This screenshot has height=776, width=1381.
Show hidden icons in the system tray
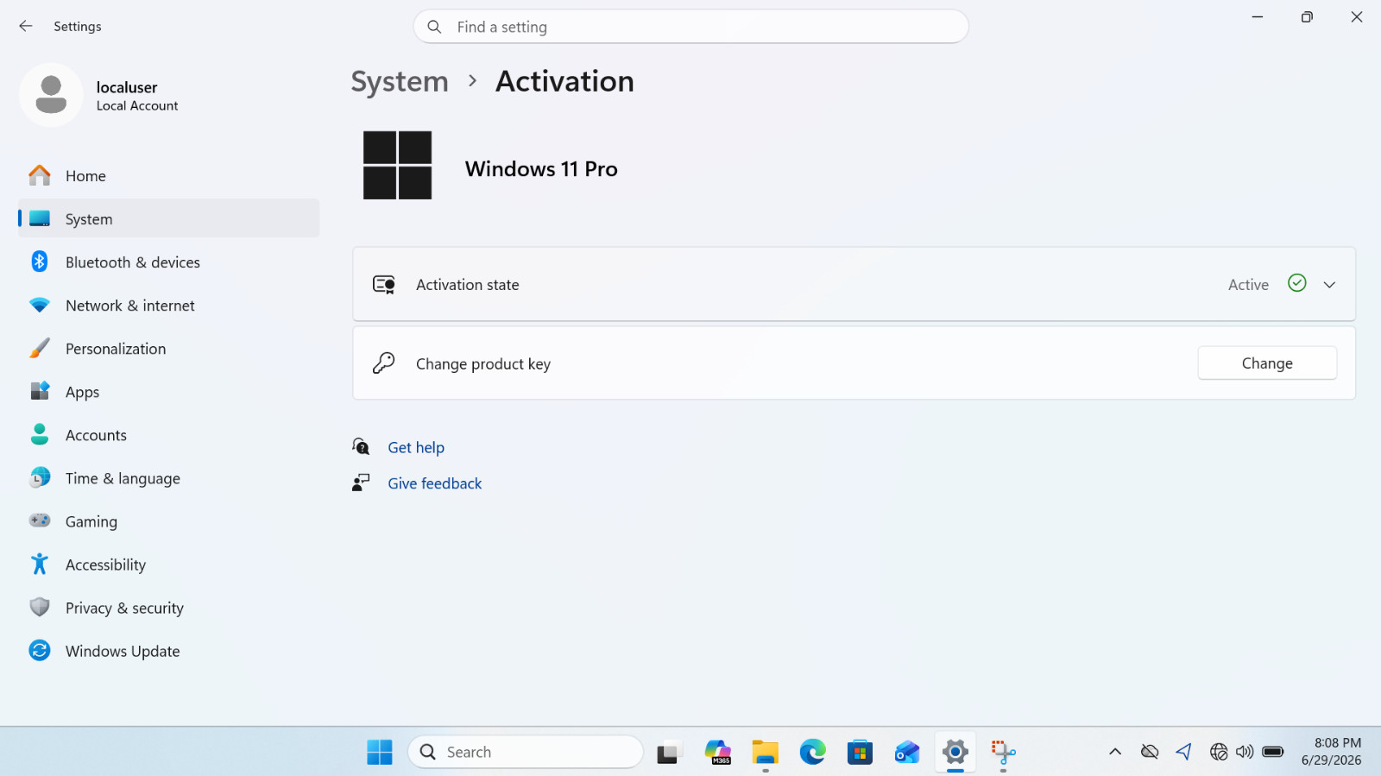1115,752
